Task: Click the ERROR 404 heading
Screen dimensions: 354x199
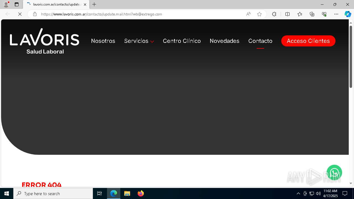Action: 41,185
